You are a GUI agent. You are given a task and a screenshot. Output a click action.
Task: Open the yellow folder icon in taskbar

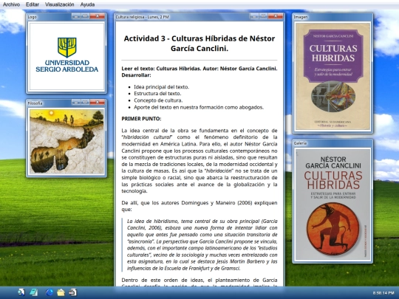click(61, 292)
